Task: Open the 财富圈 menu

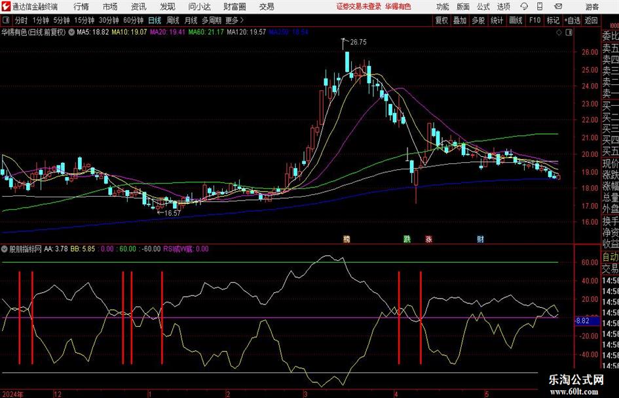Action: [234, 7]
